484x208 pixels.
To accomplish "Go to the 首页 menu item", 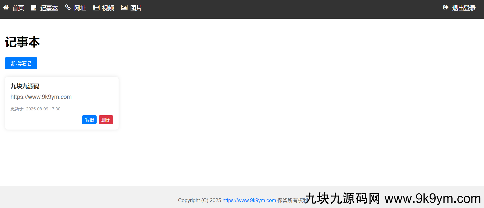I will [18, 8].
